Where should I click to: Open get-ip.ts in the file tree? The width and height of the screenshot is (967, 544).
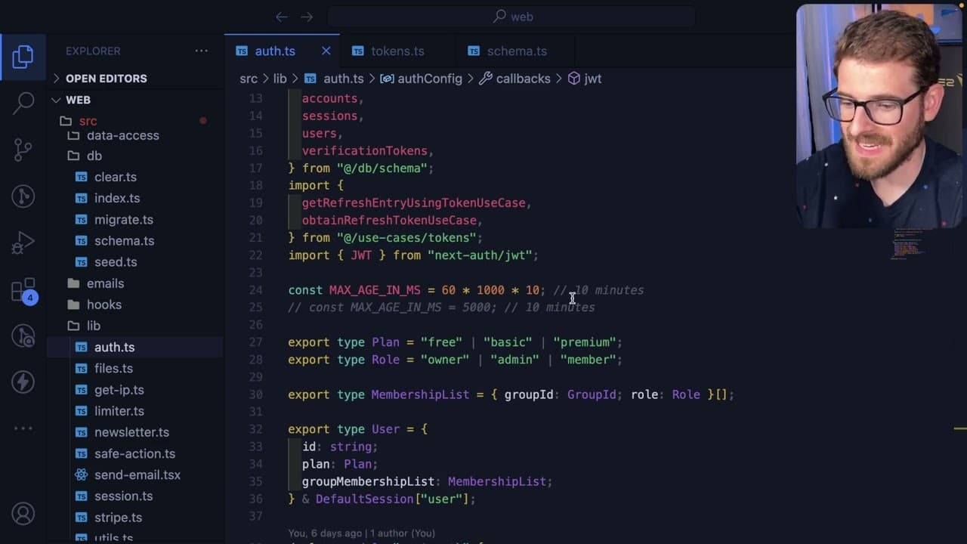click(119, 390)
